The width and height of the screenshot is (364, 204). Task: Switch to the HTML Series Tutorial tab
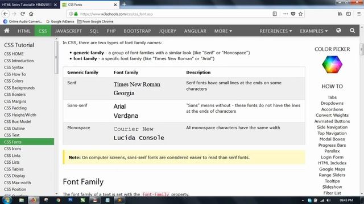tap(27, 5)
